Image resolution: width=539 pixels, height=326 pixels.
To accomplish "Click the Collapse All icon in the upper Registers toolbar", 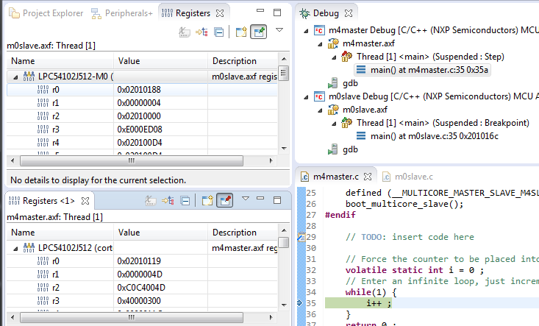I will (x=219, y=32).
